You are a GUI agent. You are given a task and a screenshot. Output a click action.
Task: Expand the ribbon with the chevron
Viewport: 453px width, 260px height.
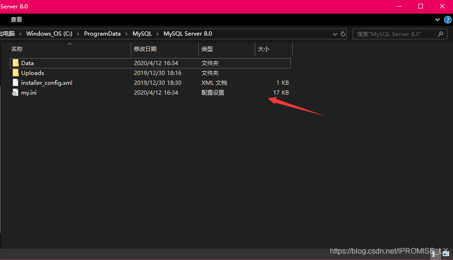(x=437, y=20)
